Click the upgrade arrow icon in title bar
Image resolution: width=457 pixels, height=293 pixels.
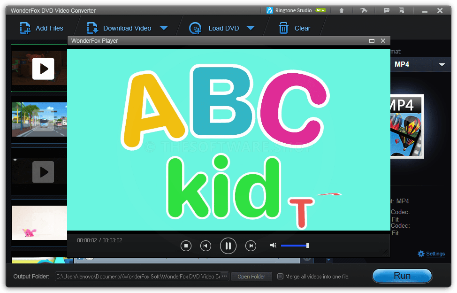tap(342, 10)
